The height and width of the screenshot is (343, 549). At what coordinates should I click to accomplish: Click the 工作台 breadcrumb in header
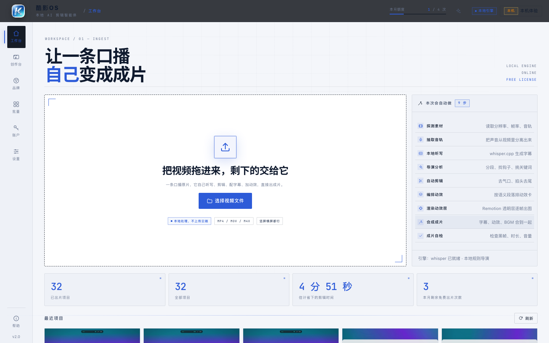[x=95, y=11]
